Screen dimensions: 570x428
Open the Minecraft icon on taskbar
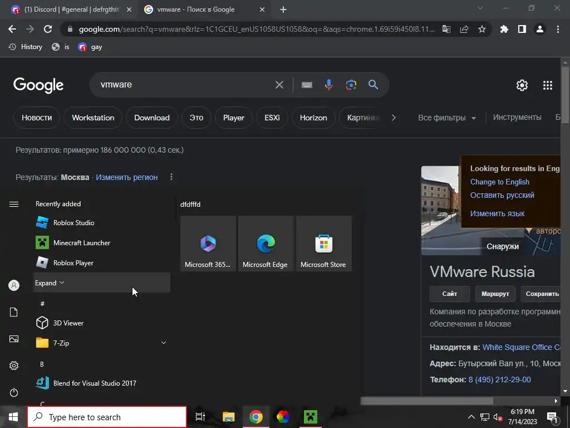click(311, 417)
